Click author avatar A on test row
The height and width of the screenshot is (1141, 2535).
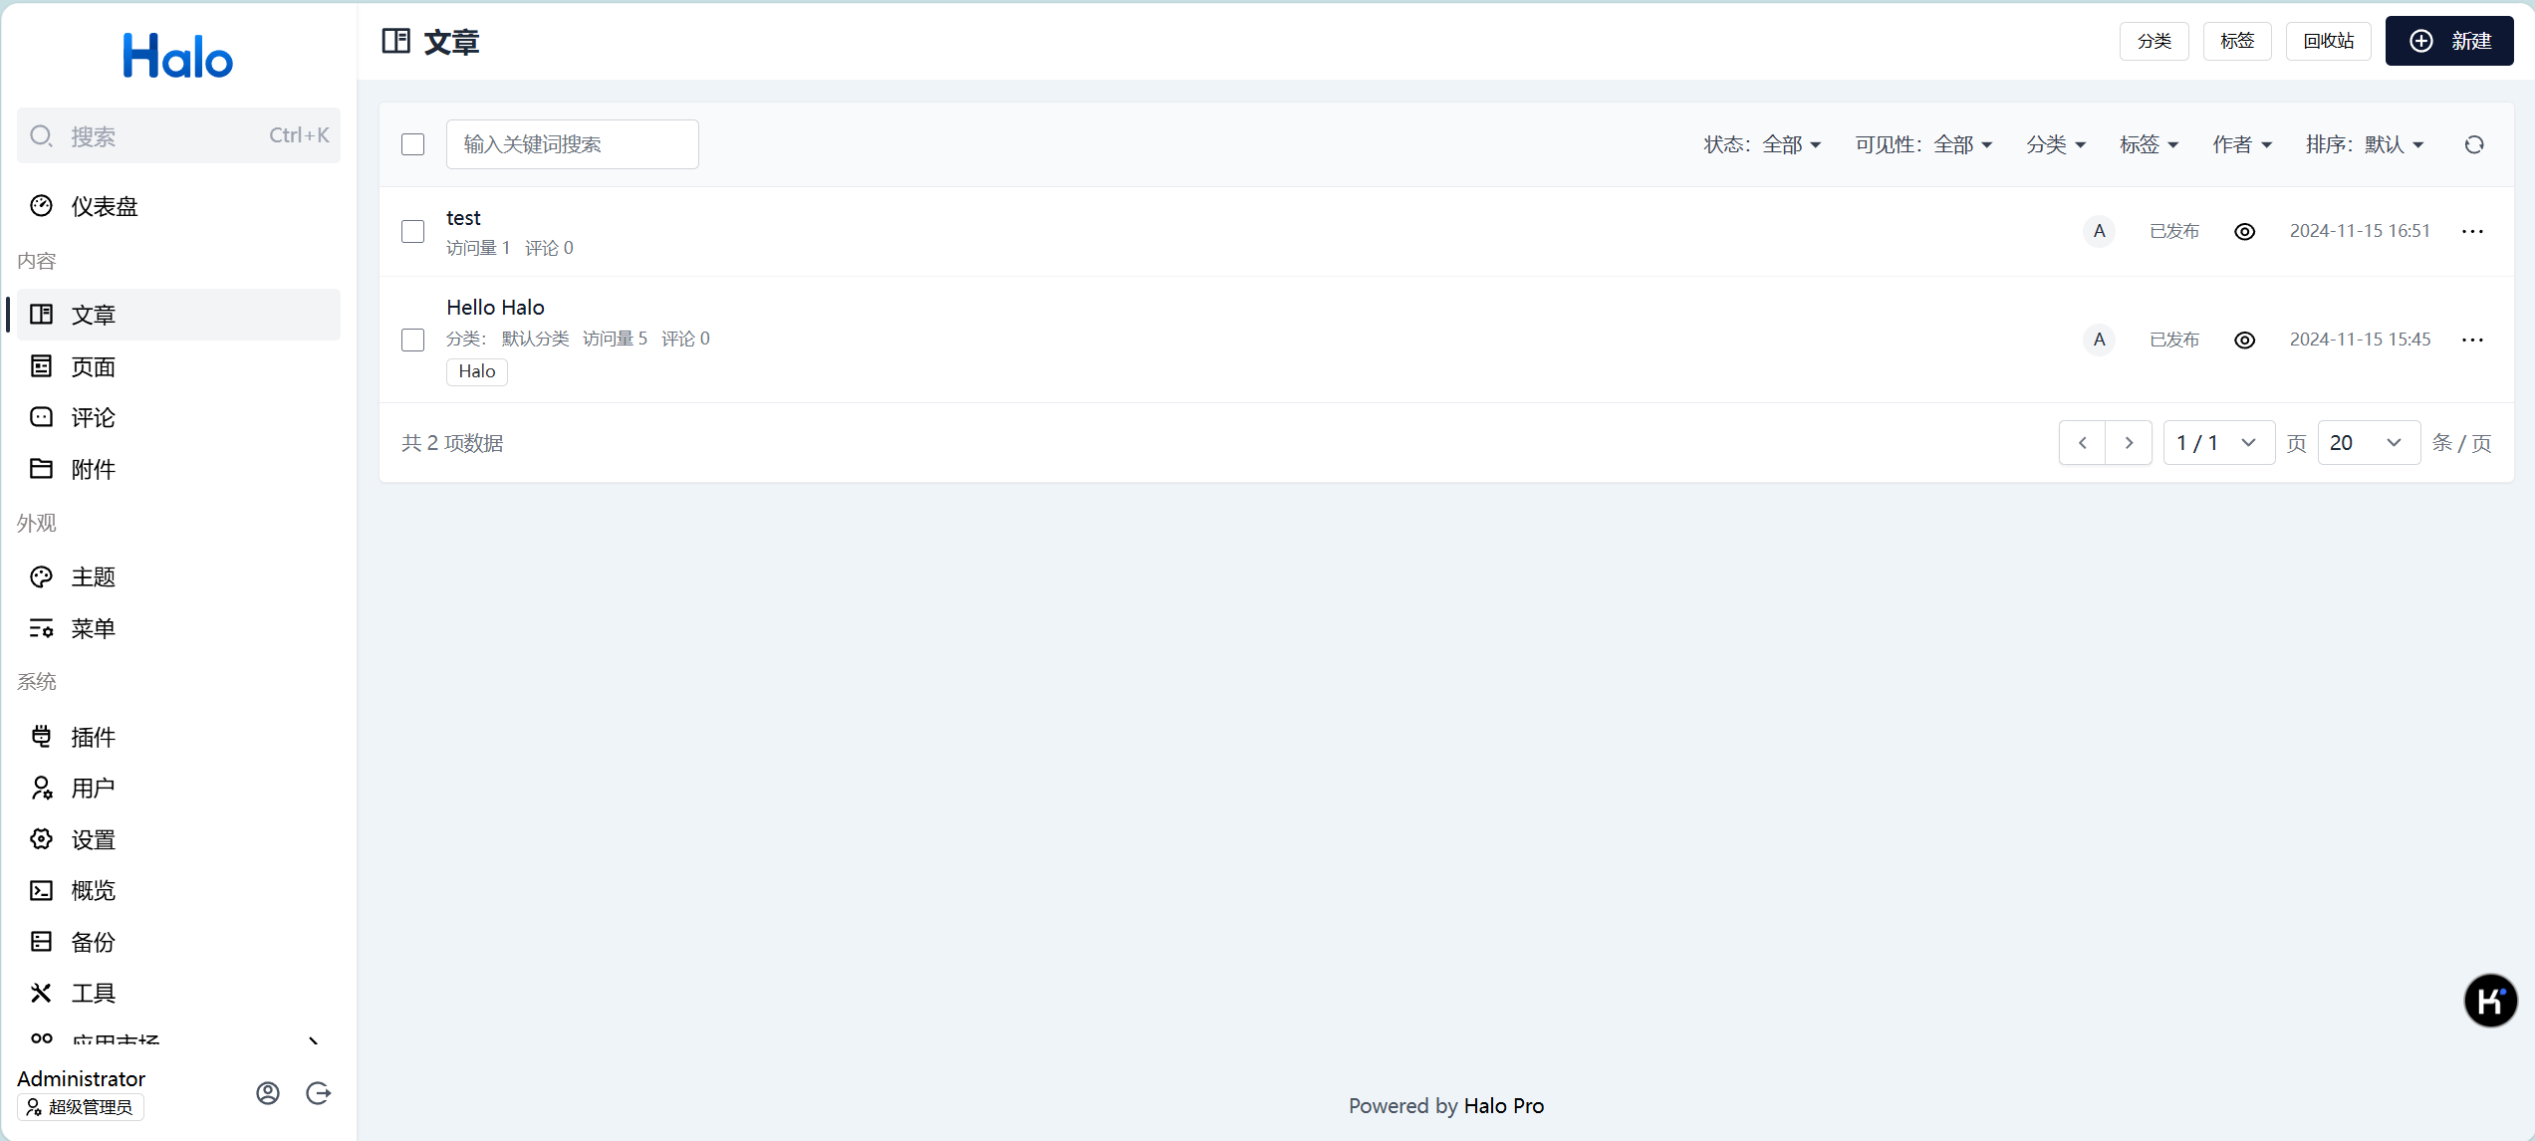click(2099, 231)
